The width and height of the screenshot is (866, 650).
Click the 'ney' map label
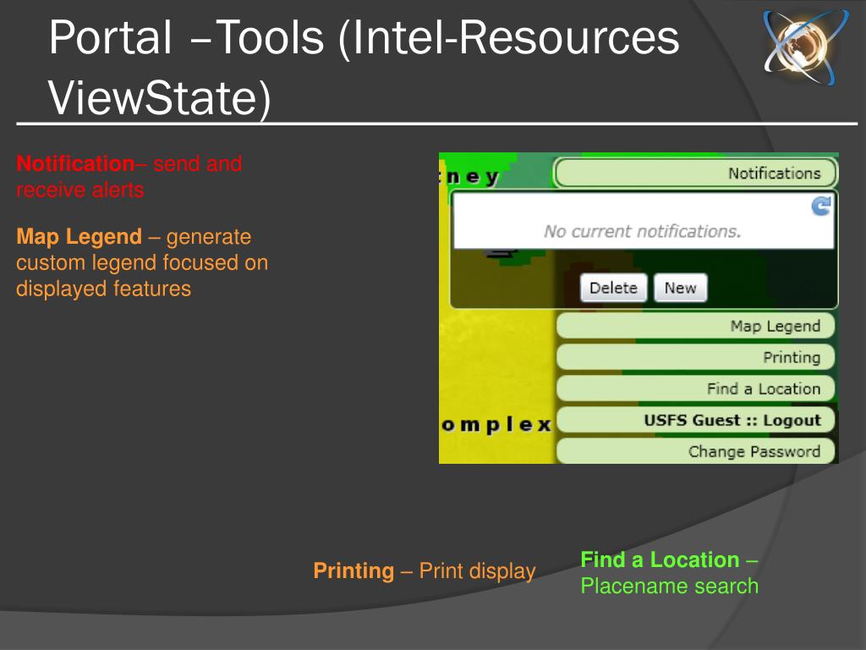pyautogui.click(x=470, y=177)
